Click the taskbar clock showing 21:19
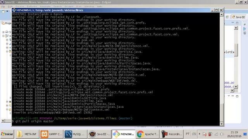The image size is (248, 139). 234,134
